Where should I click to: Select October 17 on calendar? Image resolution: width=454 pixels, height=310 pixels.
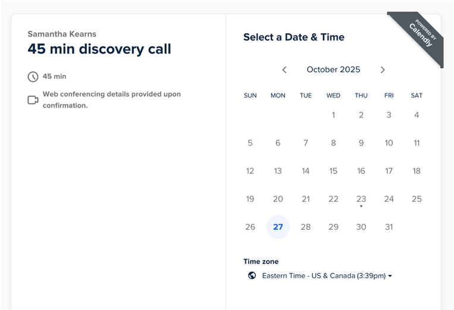coord(389,171)
